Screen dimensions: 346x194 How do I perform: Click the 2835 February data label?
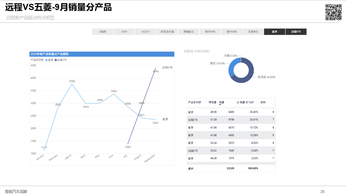click(58, 104)
